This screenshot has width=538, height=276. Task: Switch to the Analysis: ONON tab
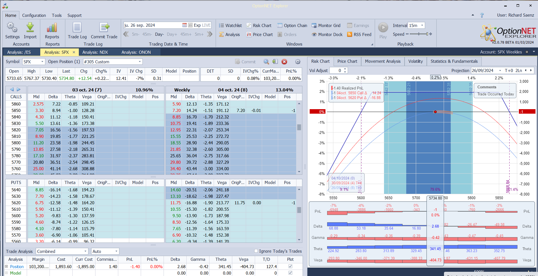point(136,52)
